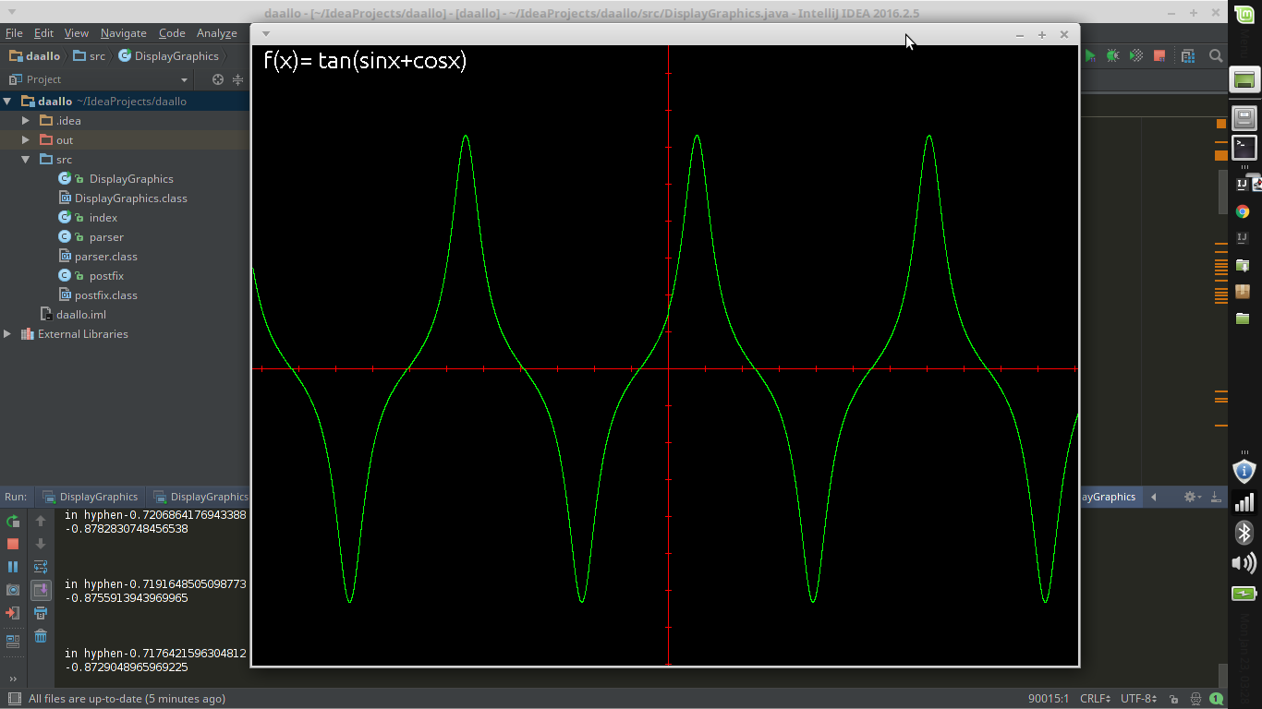Expand more run actions double chevron
The width and height of the screenshot is (1262, 709).
tap(13, 679)
